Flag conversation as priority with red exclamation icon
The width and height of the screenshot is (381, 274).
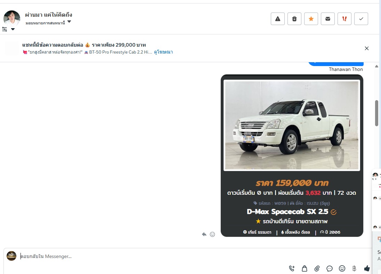point(344,19)
